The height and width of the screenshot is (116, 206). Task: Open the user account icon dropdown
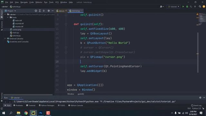point(162,6)
